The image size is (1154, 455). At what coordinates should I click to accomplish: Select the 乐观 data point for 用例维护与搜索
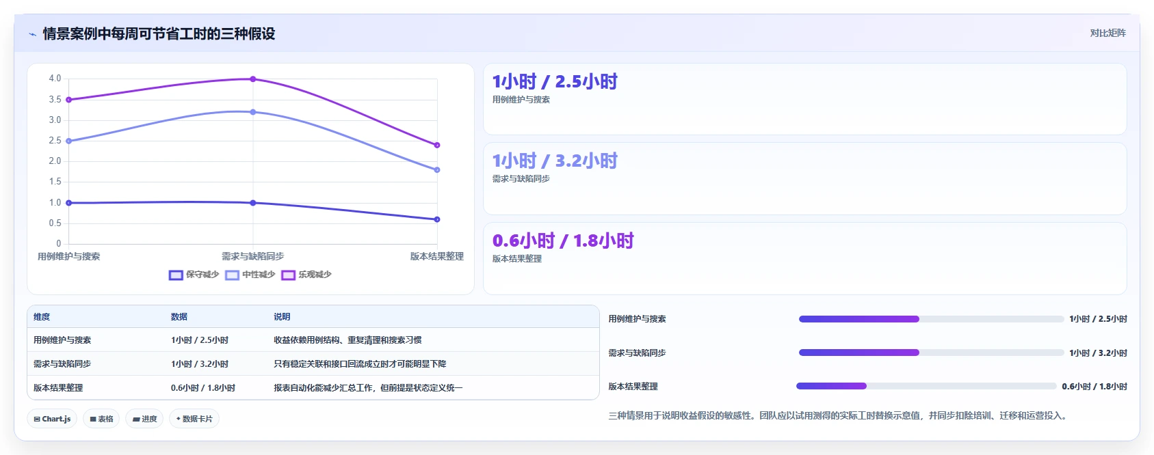point(69,100)
